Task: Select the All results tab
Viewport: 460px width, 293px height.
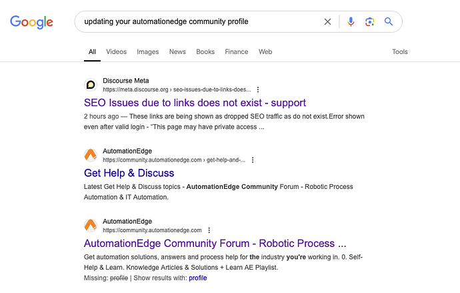Action: (x=92, y=51)
